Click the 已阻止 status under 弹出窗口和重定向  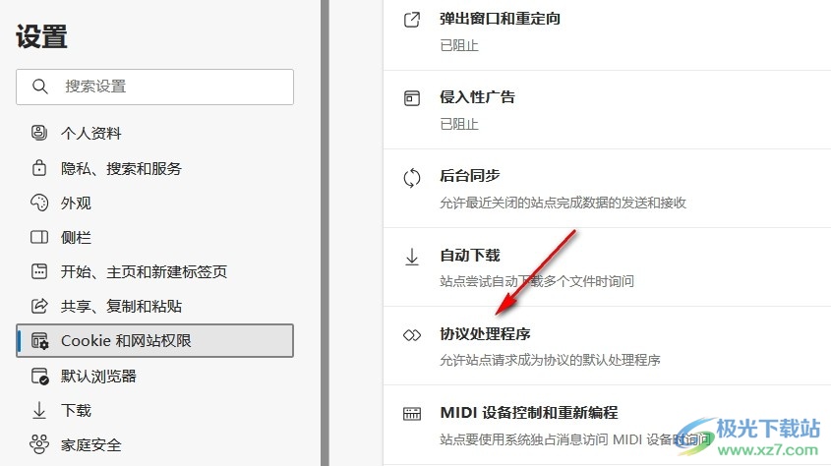[x=459, y=45]
